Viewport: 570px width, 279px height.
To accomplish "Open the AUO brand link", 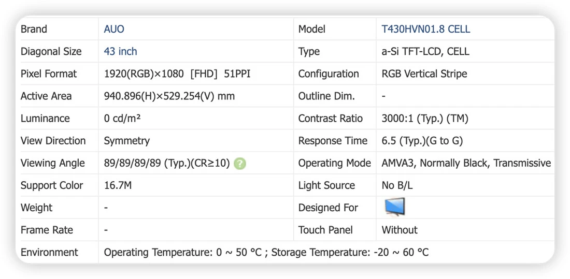I will [x=114, y=29].
